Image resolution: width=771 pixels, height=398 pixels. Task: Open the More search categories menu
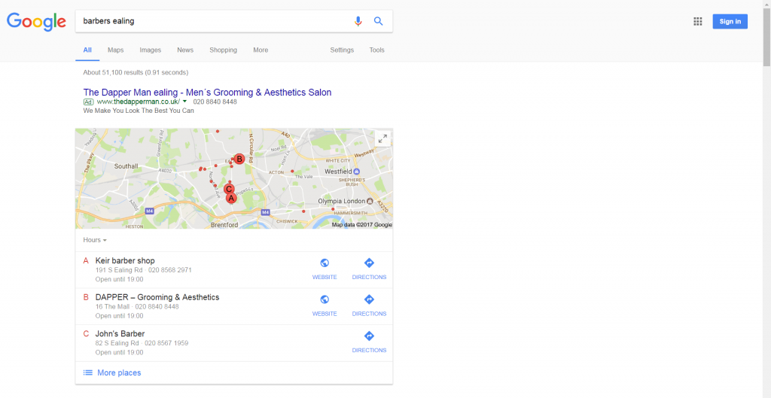point(261,50)
